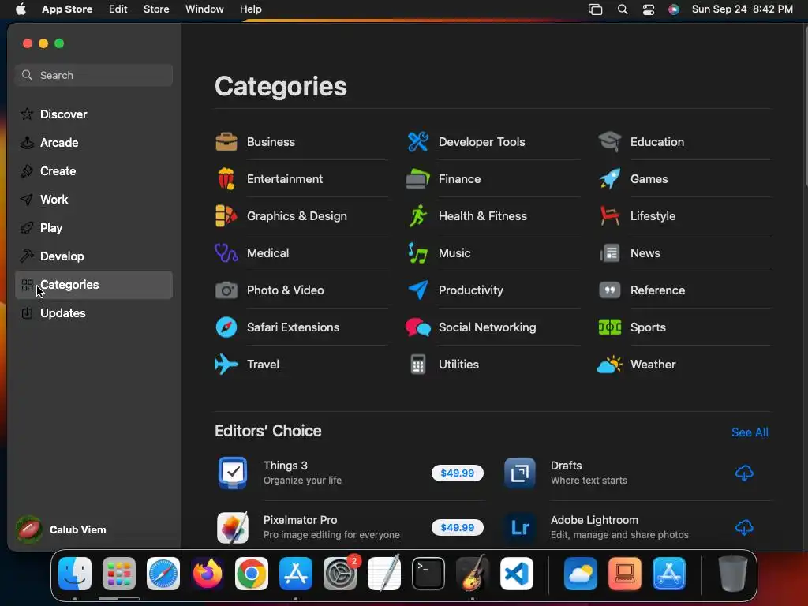Open the Business category briefcase icon
The image size is (808, 606).
click(x=226, y=142)
